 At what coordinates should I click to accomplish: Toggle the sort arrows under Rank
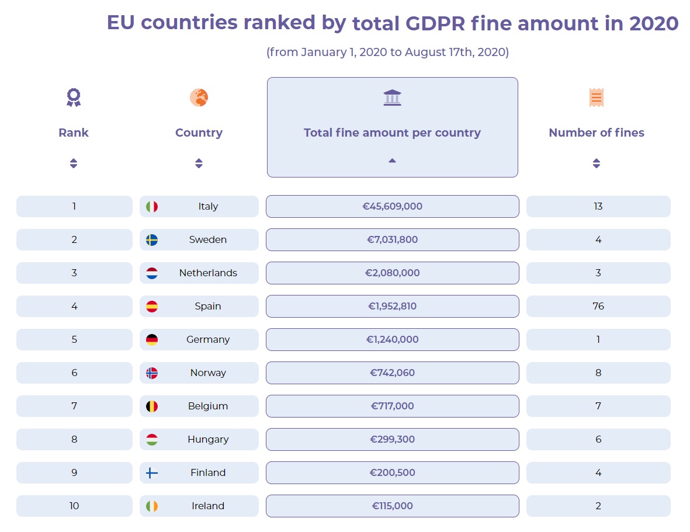(74, 163)
